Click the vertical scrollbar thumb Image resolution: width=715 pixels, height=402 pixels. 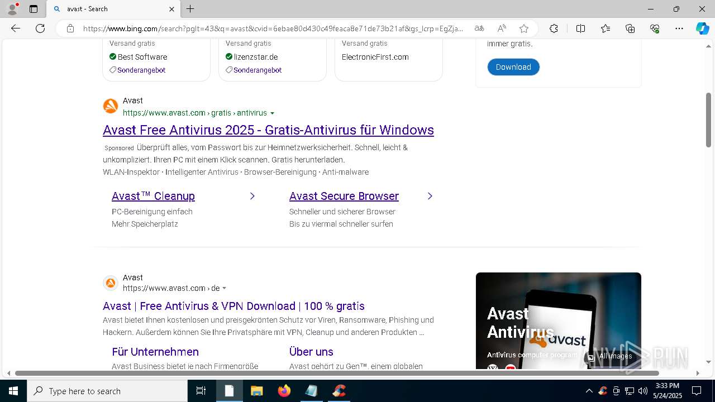click(x=708, y=120)
